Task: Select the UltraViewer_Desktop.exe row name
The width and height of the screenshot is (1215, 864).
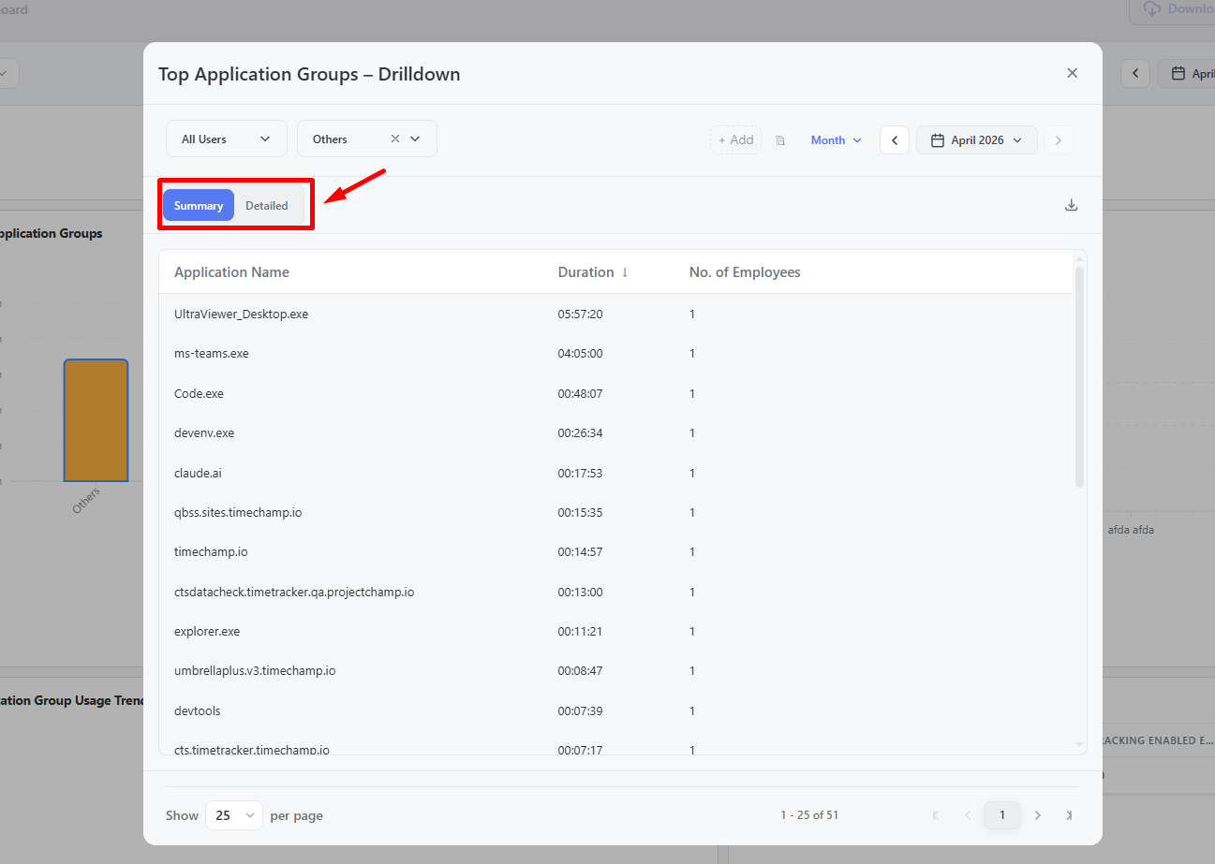Action: [x=241, y=315]
